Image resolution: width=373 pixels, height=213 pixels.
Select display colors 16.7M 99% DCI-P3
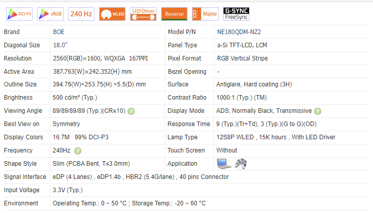pos(80,137)
